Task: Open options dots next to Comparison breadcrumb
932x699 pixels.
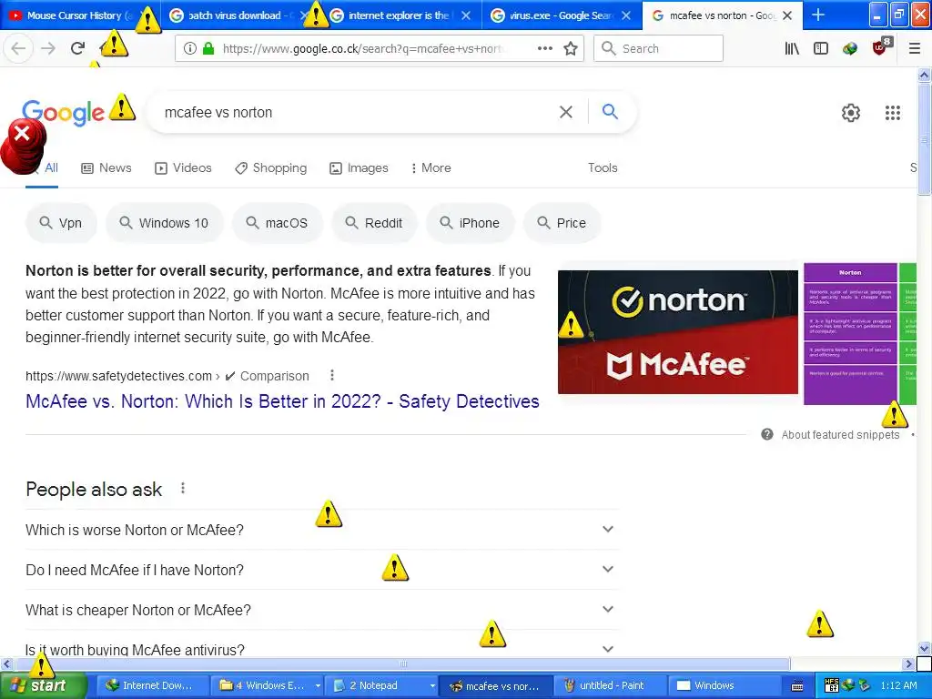Action: (332, 375)
